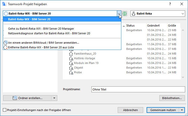188x116 pixels.
Task: Enable 'Projekt-Einstellungen nach der Freigabe öffnen' checkbox
Action: pyautogui.click(x=4, y=110)
